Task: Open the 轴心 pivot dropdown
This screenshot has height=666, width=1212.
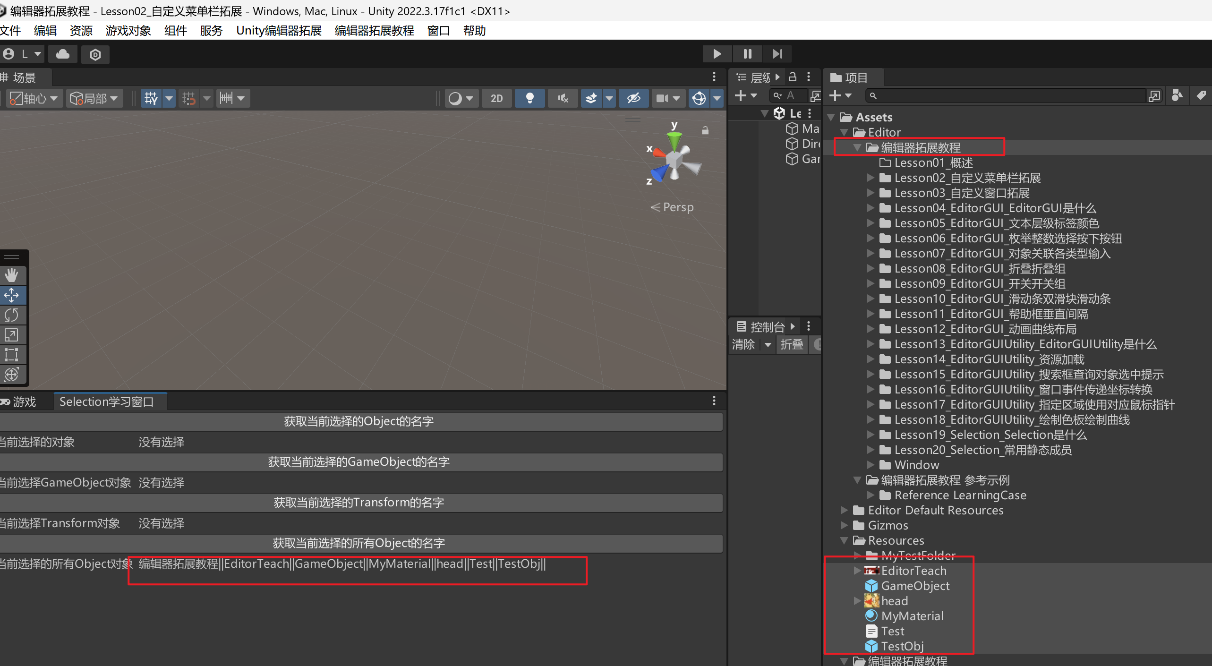Action: (34, 98)
